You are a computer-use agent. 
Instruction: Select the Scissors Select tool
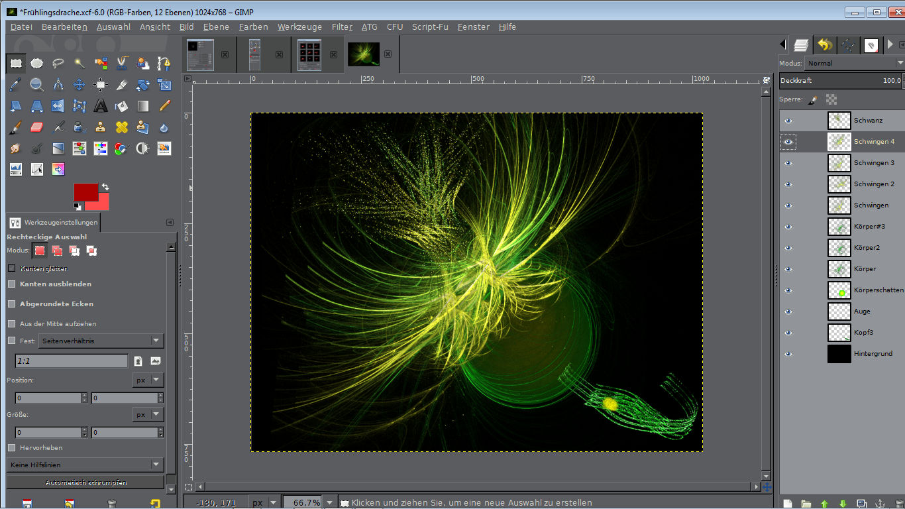point(122,64)
